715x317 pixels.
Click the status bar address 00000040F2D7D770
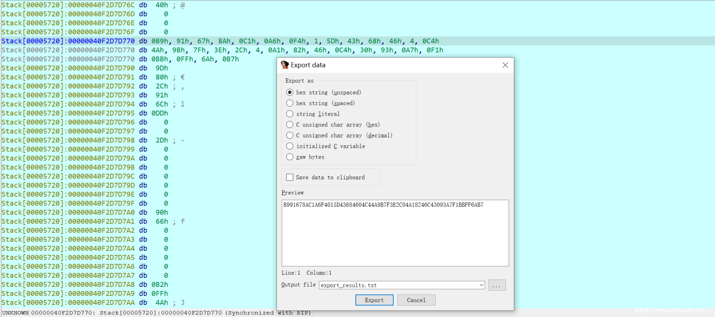pyautogui.click(x=62, y=313)
